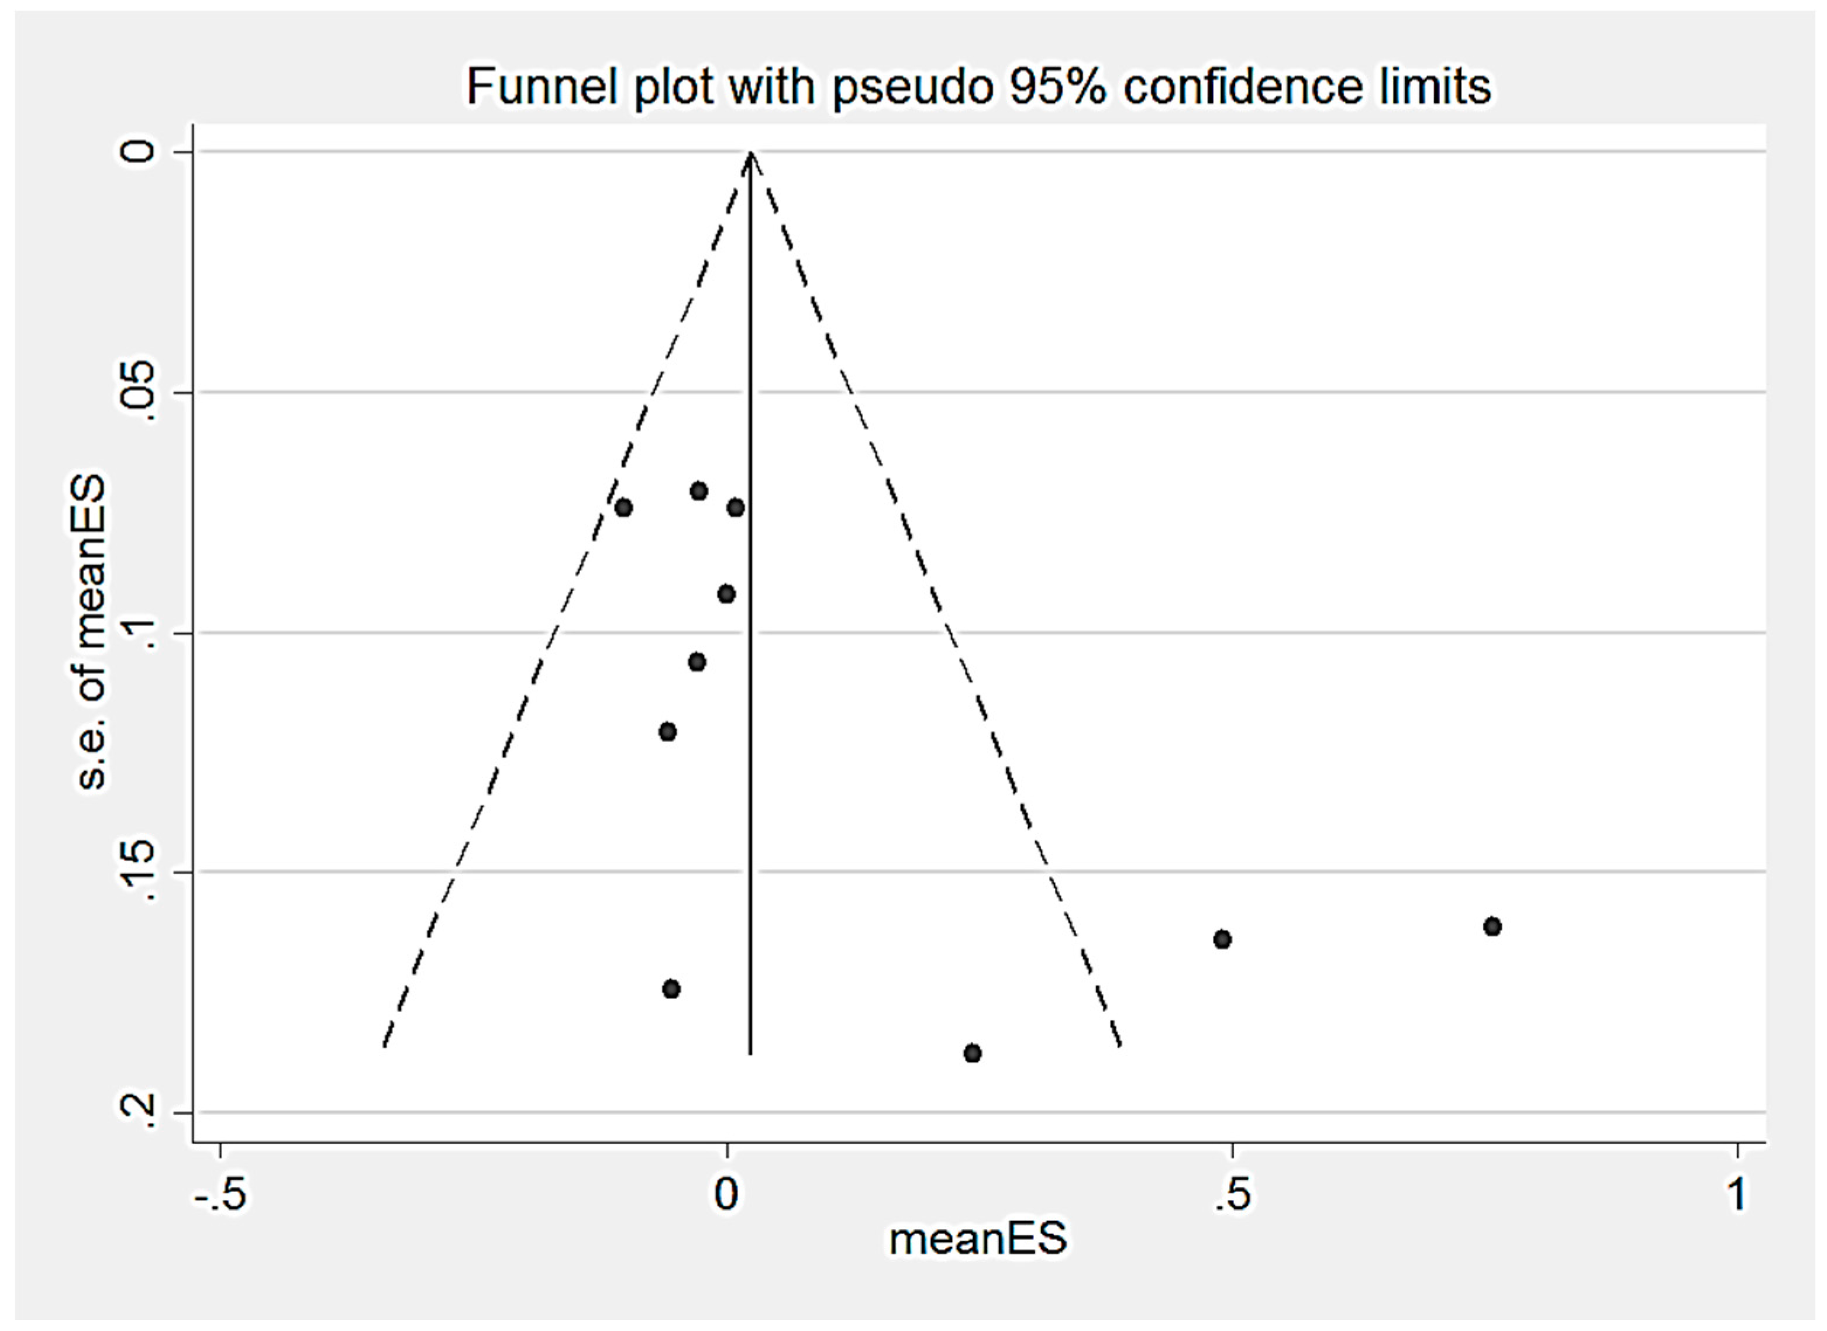Click the x-axis tick label '1'

(1738, 1194)
